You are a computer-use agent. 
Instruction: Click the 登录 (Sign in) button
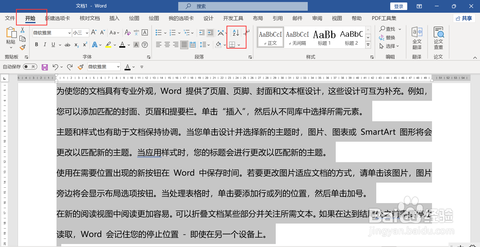tap(399, 6)
